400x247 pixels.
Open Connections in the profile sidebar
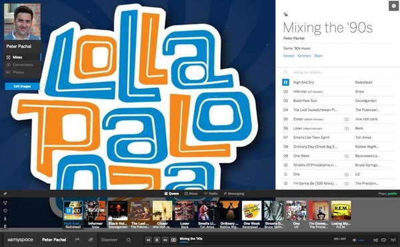[x=20, y=65]
